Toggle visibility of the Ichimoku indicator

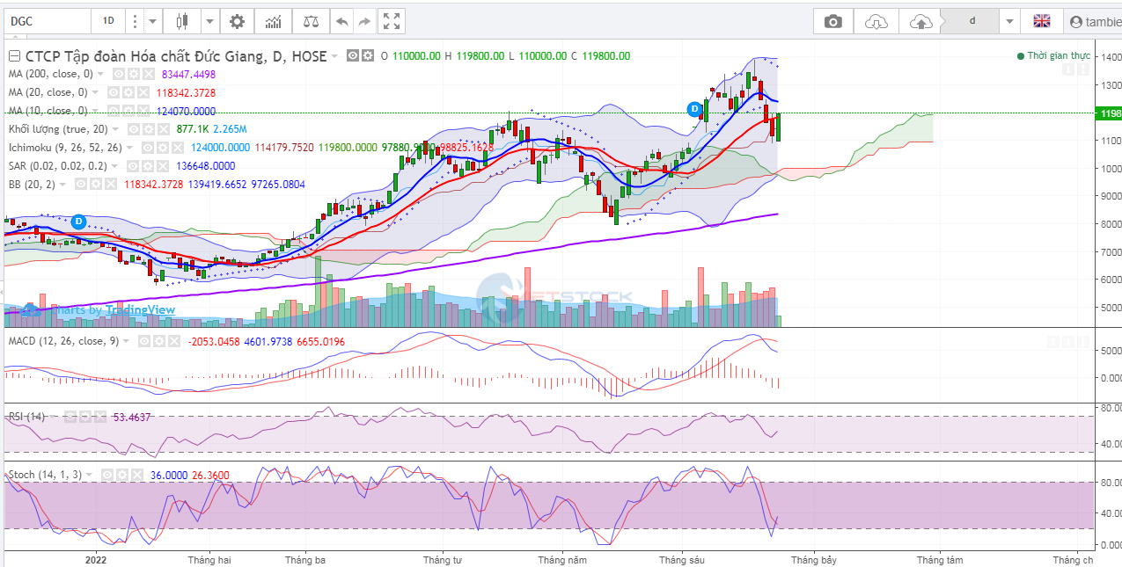tap(148, 148)
